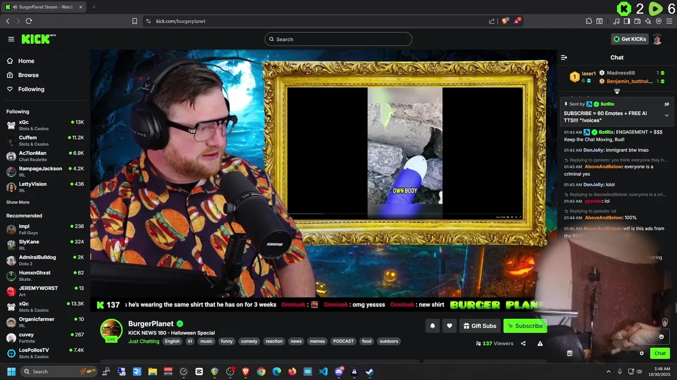Image resolution: width=677 pixels, height=380 pixels.
Task: Follow BurgerPlanet with the heart button
Action: click(x=450, y=326)
